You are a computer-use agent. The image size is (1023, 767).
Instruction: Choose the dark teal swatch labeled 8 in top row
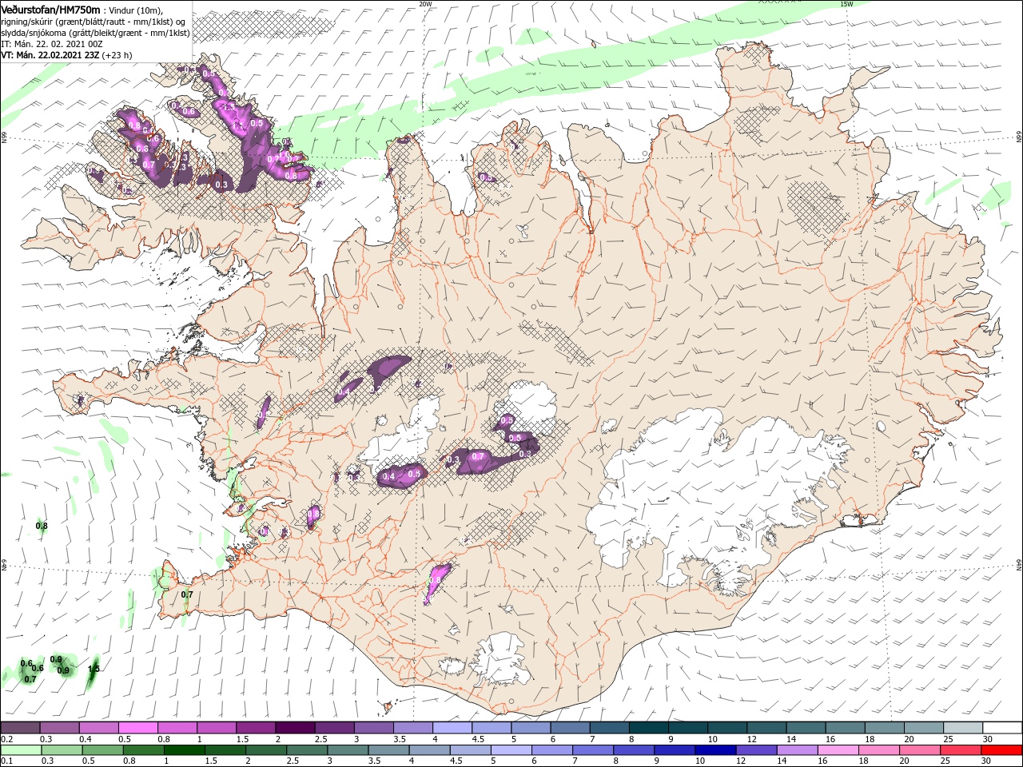649,728
